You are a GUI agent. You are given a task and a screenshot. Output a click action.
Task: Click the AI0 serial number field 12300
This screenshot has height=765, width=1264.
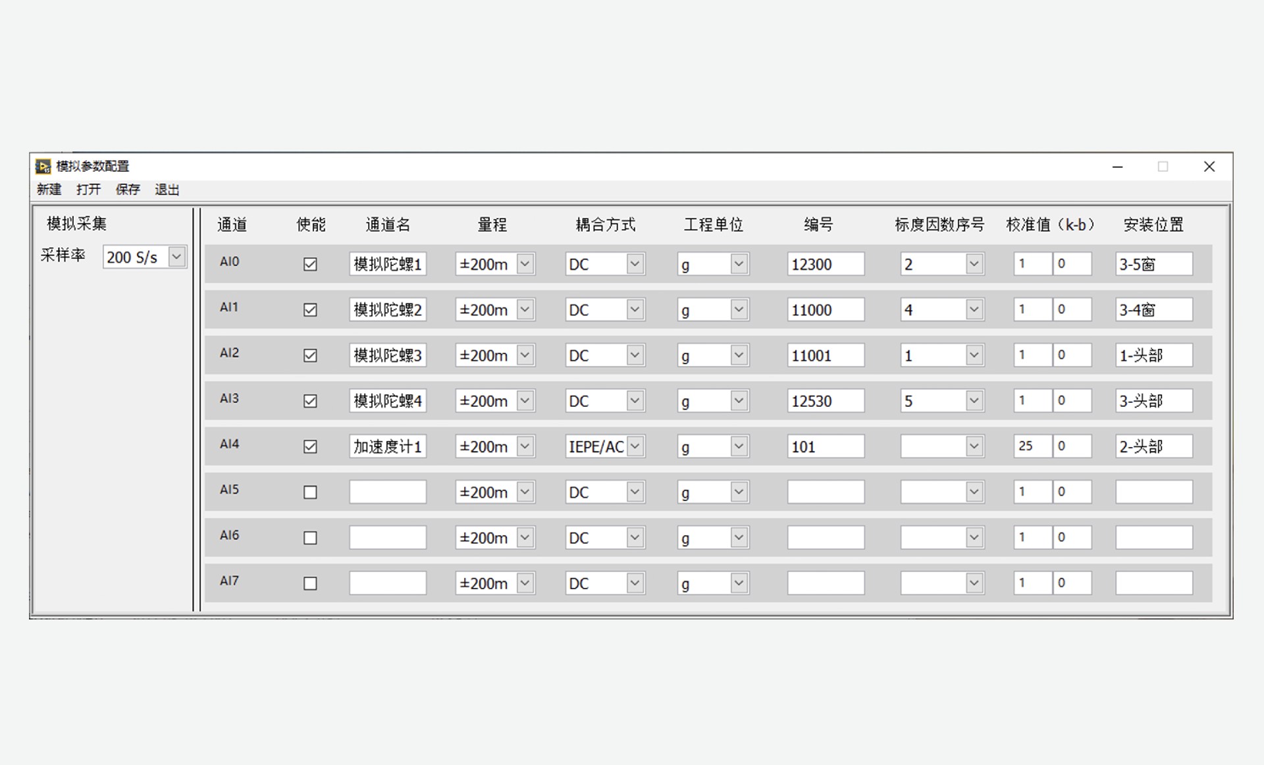pyautogui.click(x=825, y=264)
